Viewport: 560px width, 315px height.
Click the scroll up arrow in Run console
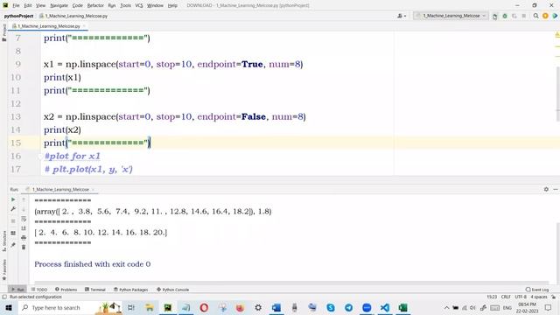pos(24,199)
